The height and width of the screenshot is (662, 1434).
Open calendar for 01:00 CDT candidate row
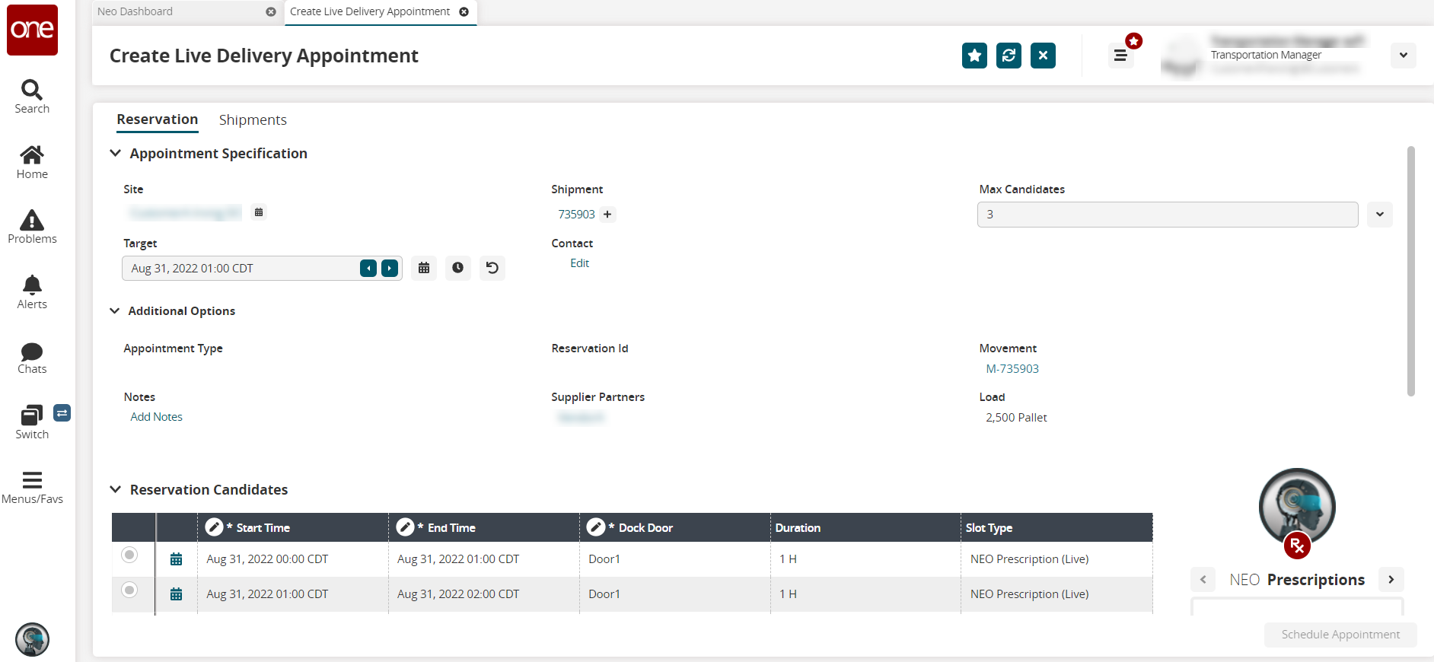point(176,594)
